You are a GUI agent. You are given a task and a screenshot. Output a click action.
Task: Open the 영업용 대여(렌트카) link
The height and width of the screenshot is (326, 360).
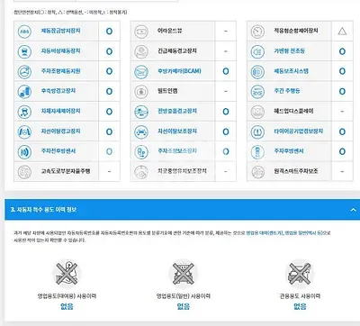[265, 233]
